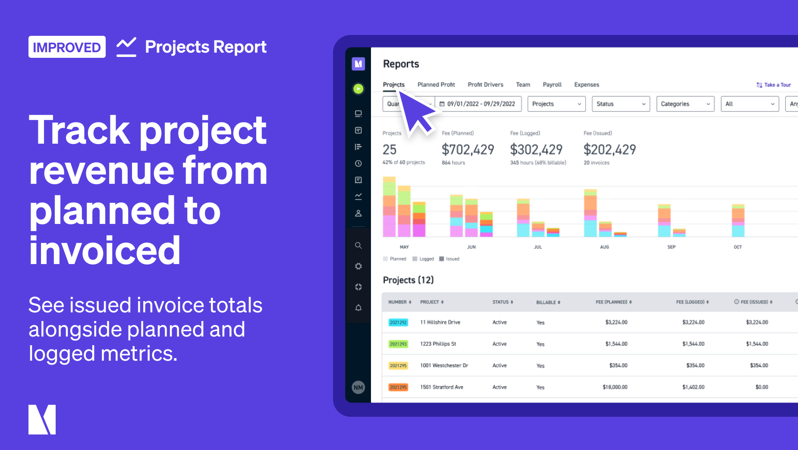Open project 1223 Phillips St
798x450 pixels.
pos(438,344)
